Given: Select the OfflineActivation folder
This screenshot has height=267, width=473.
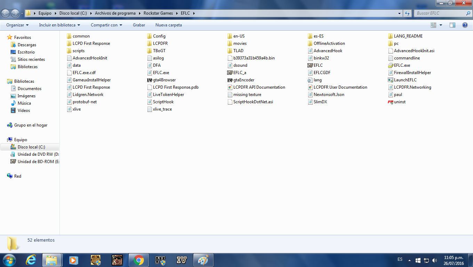Looking at the screenshot, I should pyautogui.click(x=327, y=43).
